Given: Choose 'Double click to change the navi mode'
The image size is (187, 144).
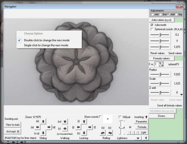Looking at the screenshot, I should pyautogui.click(x=46, y=40).
